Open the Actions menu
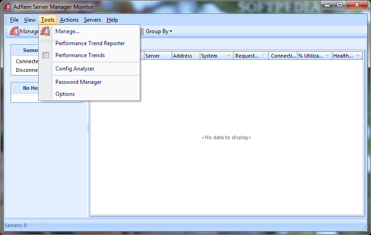Image resolution: width=371 pixels, height=235 pixels. [69, 20]
